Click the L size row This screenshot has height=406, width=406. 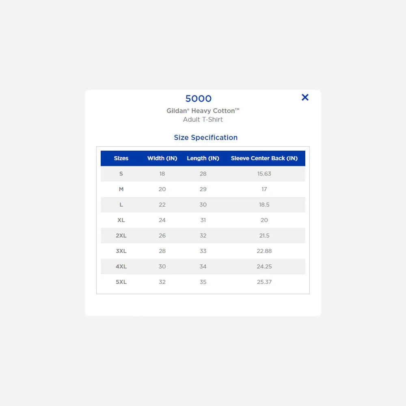[x=121, y=205]
